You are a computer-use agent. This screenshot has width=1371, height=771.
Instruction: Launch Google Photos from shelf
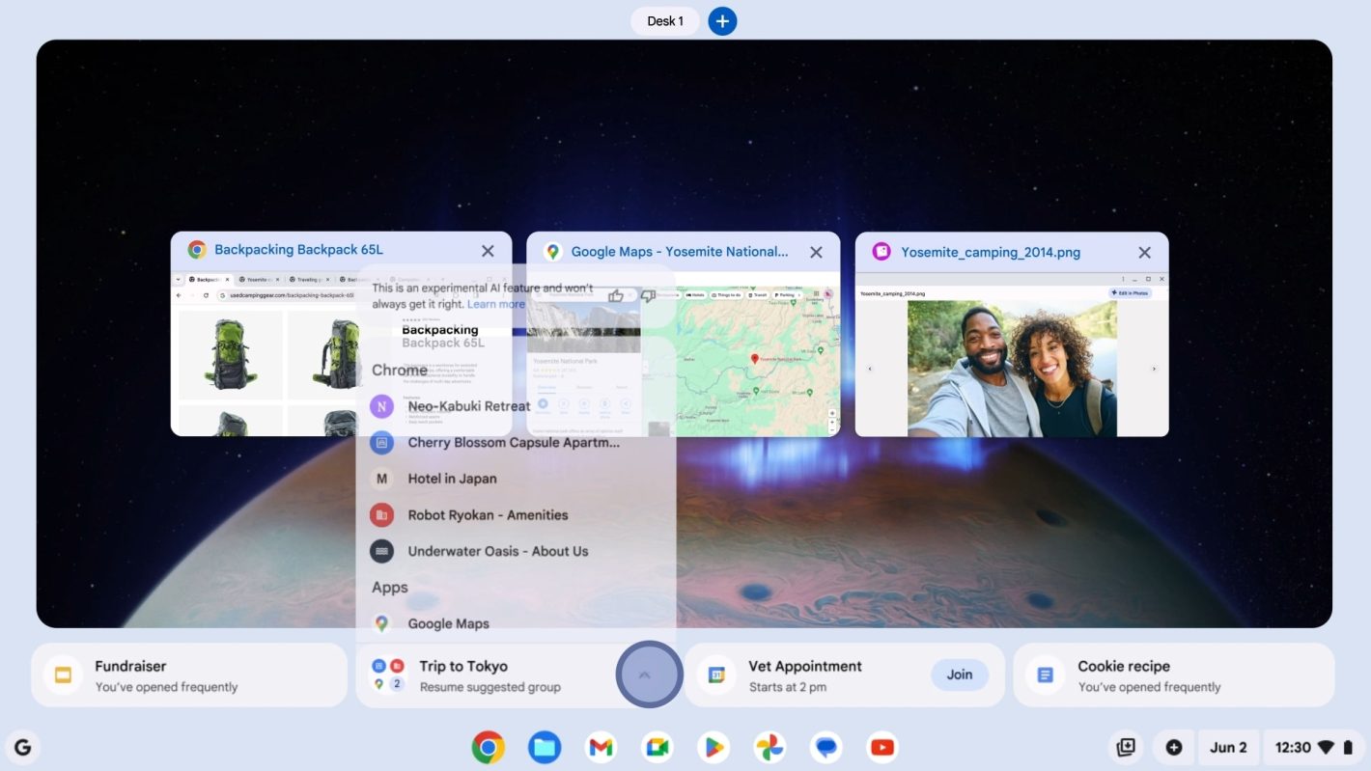769,747
